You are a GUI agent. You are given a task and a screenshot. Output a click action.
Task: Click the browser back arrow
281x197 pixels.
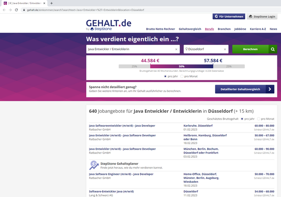point(4,10)
